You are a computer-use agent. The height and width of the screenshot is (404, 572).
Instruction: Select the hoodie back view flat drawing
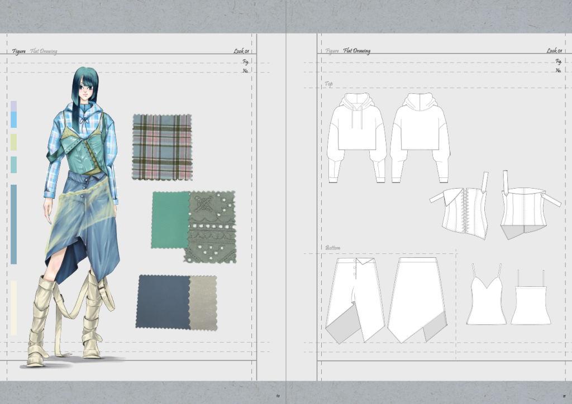(x=420, y=137)
